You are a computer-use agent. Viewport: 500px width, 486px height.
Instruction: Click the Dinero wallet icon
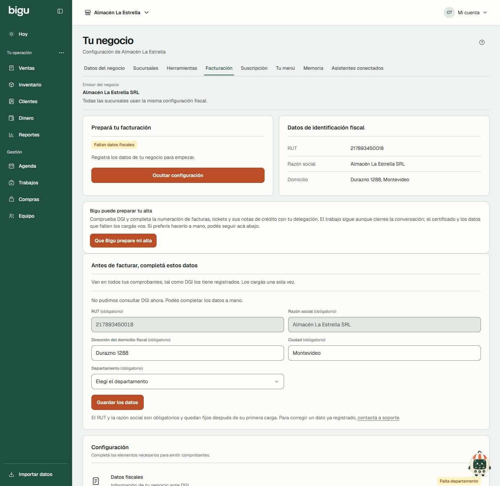coord(11,118)
